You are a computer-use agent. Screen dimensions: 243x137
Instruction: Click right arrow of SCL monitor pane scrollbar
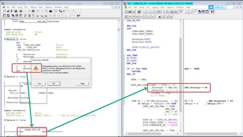click(241, 134)
